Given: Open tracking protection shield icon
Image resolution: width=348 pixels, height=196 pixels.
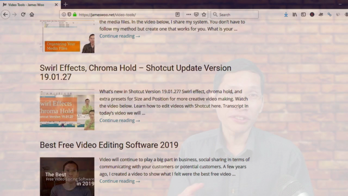Looking at the screenshot, I should (69, 15).
